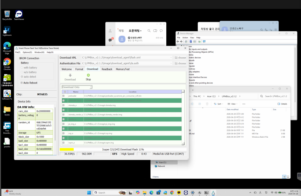Click the Name column header in partition table
Image resolution: width=301 pixels, height=196 pixels.
pos(76,92)
